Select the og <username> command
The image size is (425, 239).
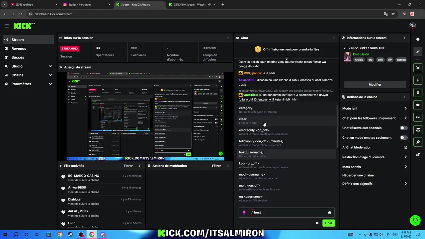(287, 198)
